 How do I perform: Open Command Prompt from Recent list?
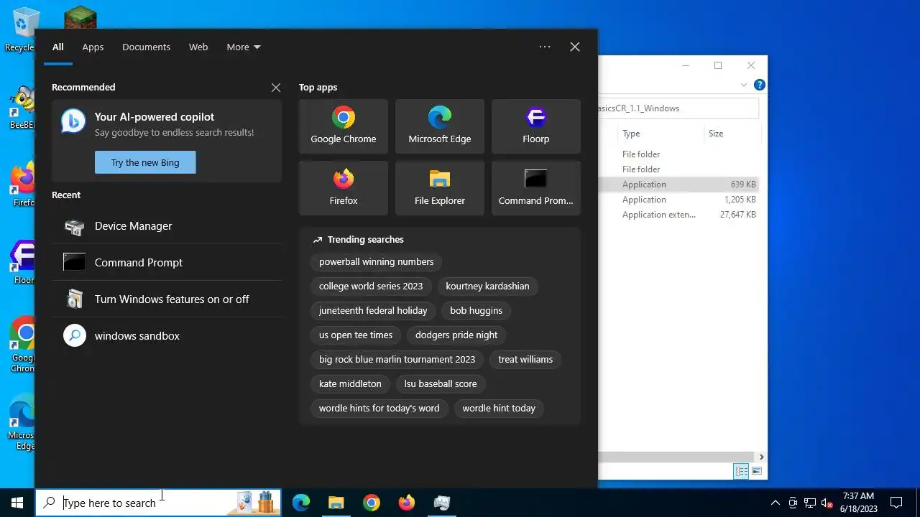(x=167, y=263)
